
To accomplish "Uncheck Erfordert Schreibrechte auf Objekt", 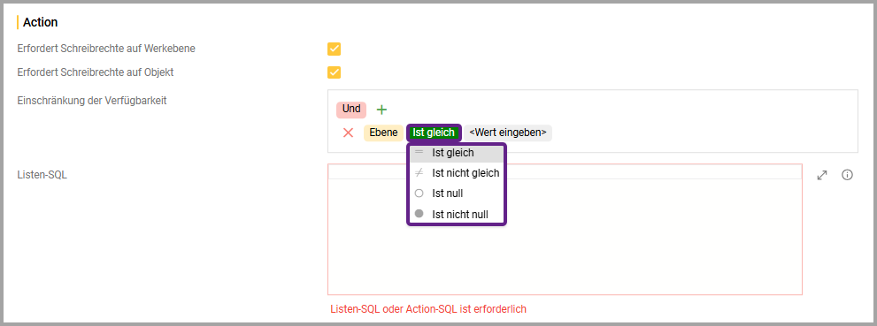I will [x=334, y=72].
